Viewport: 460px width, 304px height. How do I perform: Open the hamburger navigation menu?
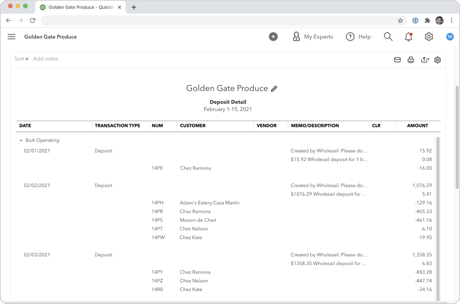(11, 37)
